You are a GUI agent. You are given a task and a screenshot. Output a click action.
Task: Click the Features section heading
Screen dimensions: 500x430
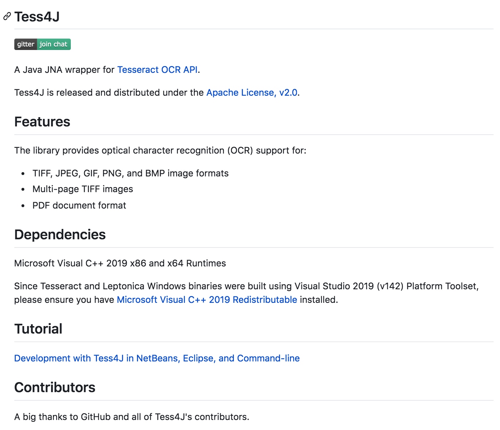coord(42,122)
